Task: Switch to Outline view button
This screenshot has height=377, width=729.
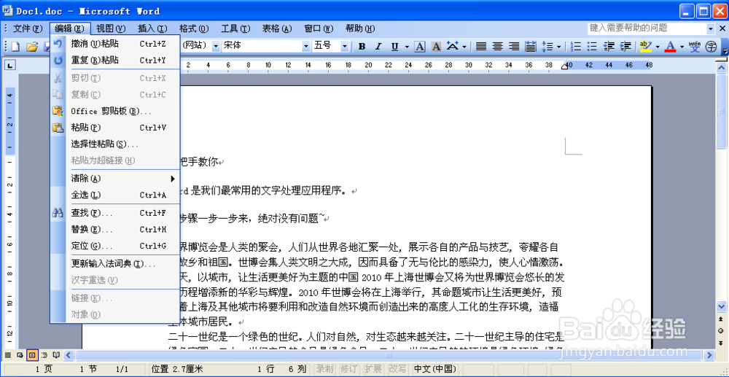Action: (x=44, y=356)
